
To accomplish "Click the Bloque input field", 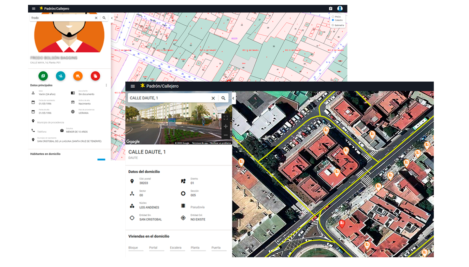I will (136, 248).
